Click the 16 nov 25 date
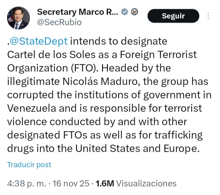 pos(71,184)
